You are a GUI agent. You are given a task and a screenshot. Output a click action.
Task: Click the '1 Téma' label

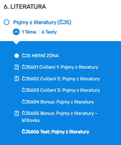29,32
